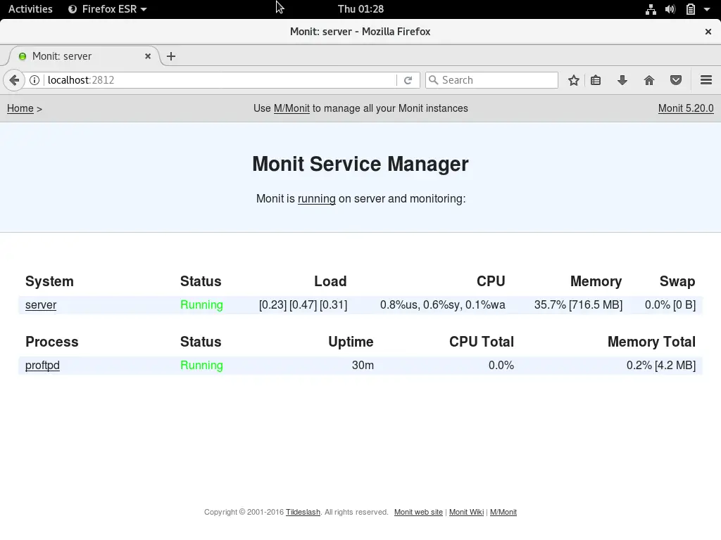The width and height of the screenshot is (721, 540).
Task: Open the Downloads panel arrow icon
Action: point(622,79)
